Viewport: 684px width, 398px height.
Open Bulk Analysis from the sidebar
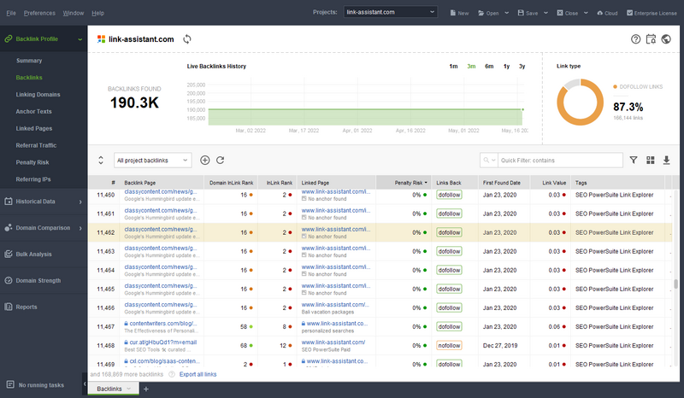click(x=33, y=255)
